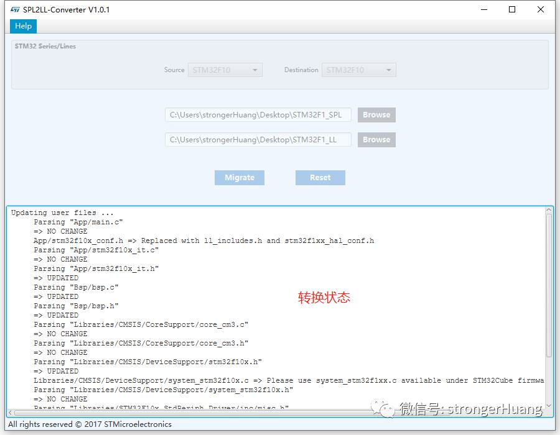The height and width of the screenshot is (435, 560).
Task: Click the log line Parsing "Libraries/CMSIS/DeviceSupport/stm32f10x.h"
Action: pos(147,362)
